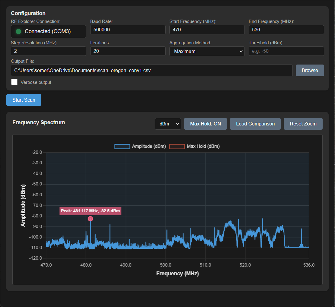
Task: Open the Aggregation Method dropdown
Action: (x=207, y=51)
